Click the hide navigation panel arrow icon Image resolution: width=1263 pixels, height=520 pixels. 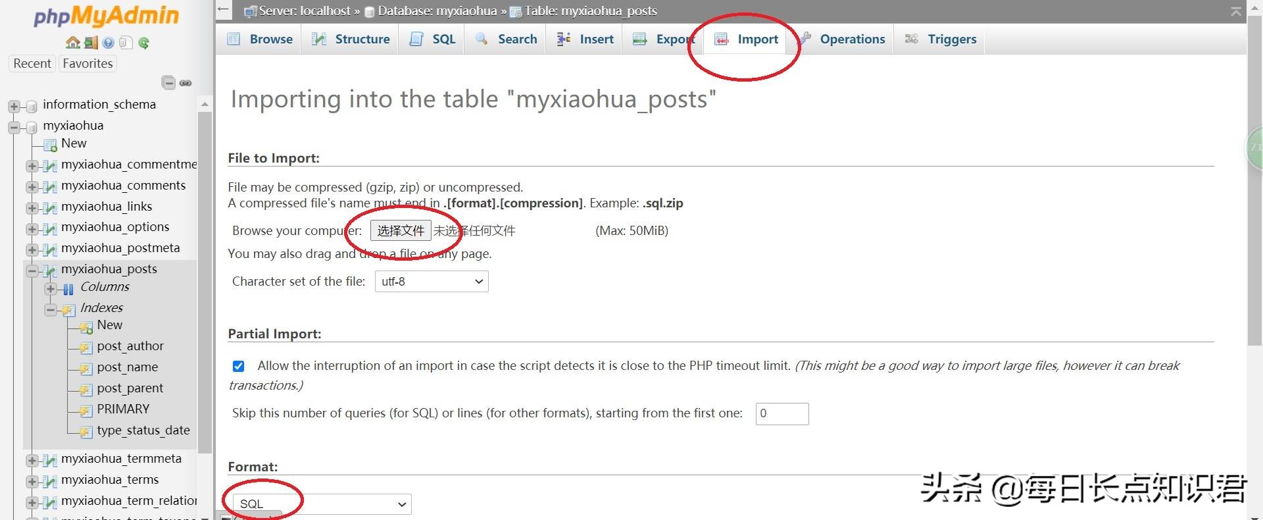pos(224,10)
